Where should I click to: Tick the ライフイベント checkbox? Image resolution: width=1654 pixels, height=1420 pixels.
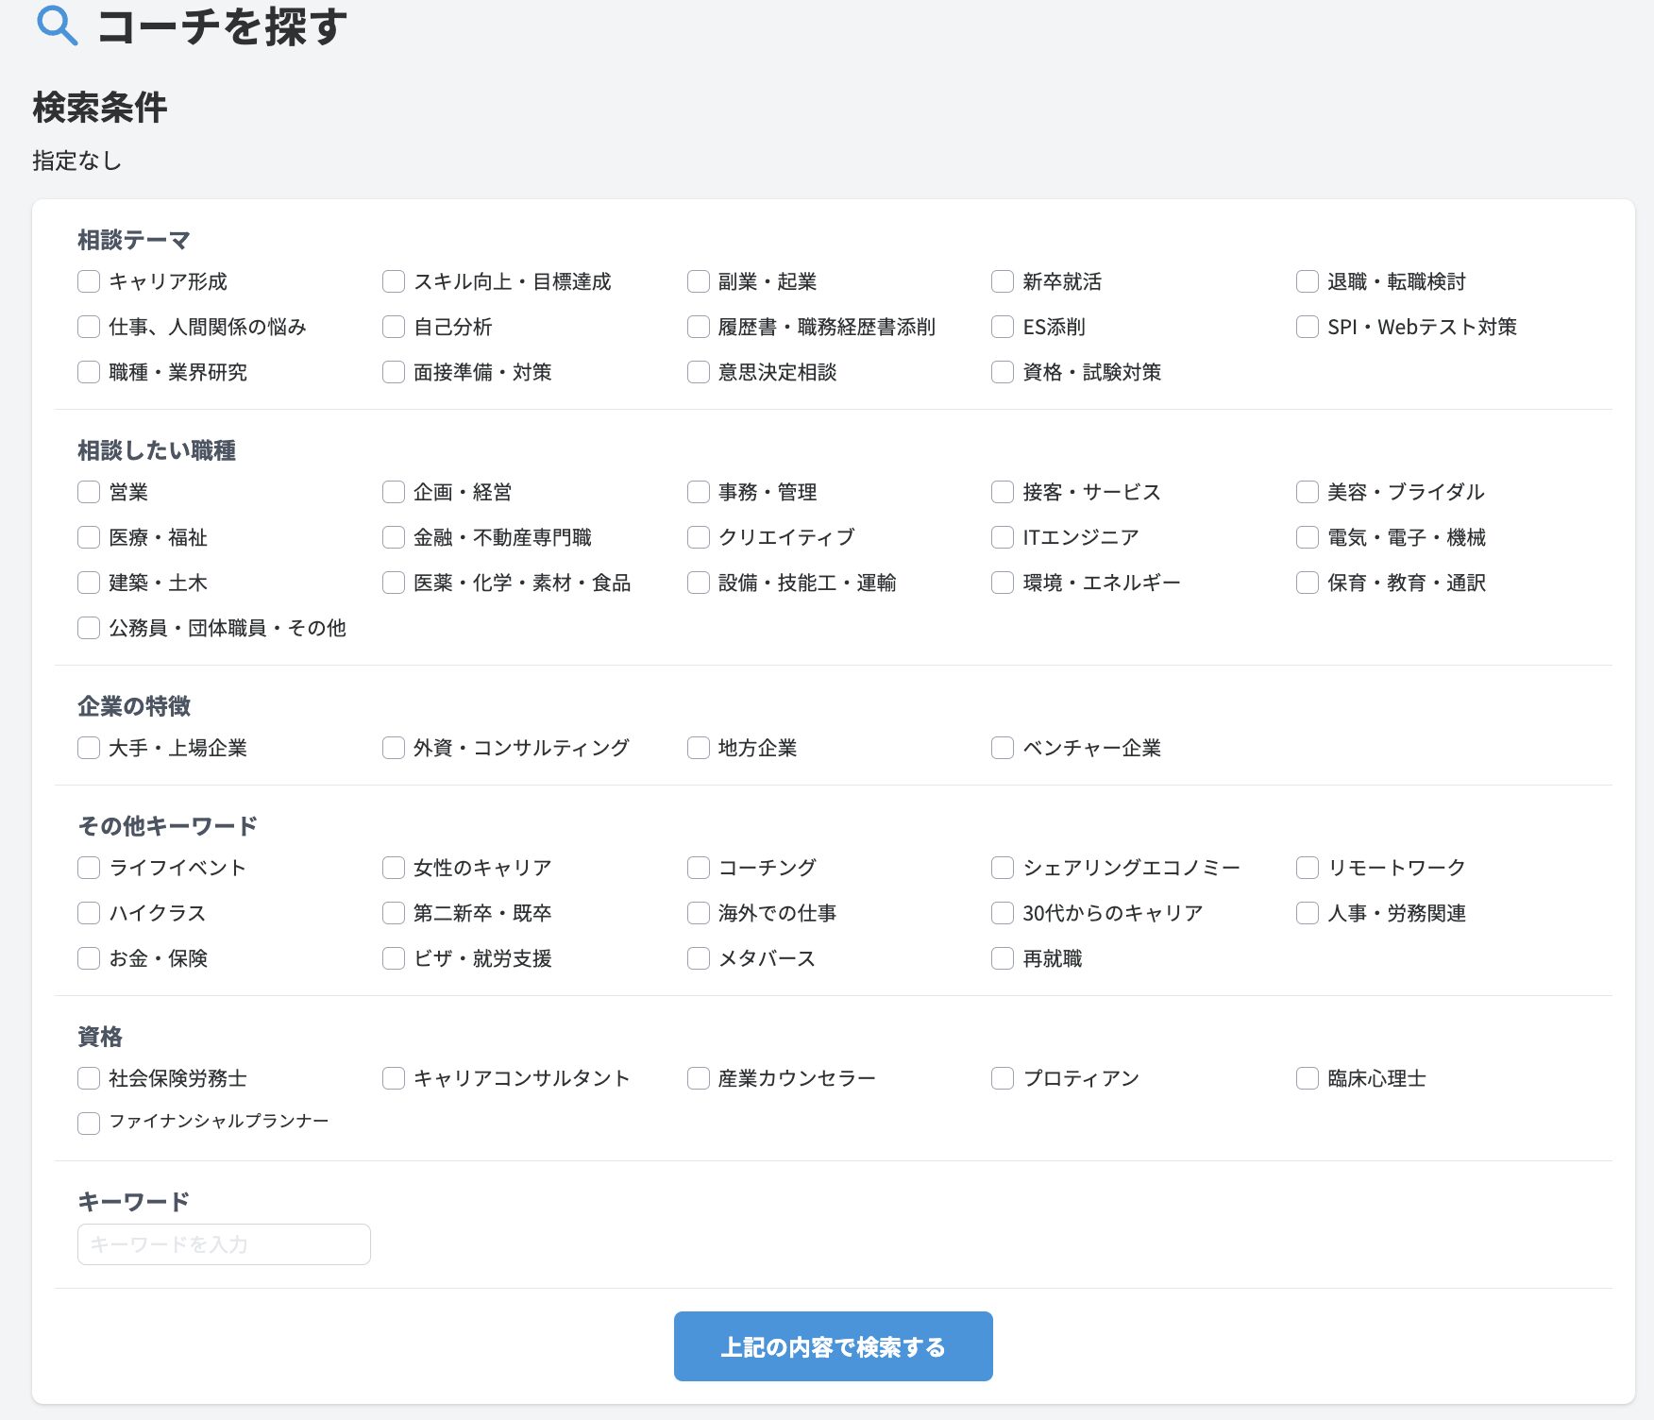click(89, 868)
